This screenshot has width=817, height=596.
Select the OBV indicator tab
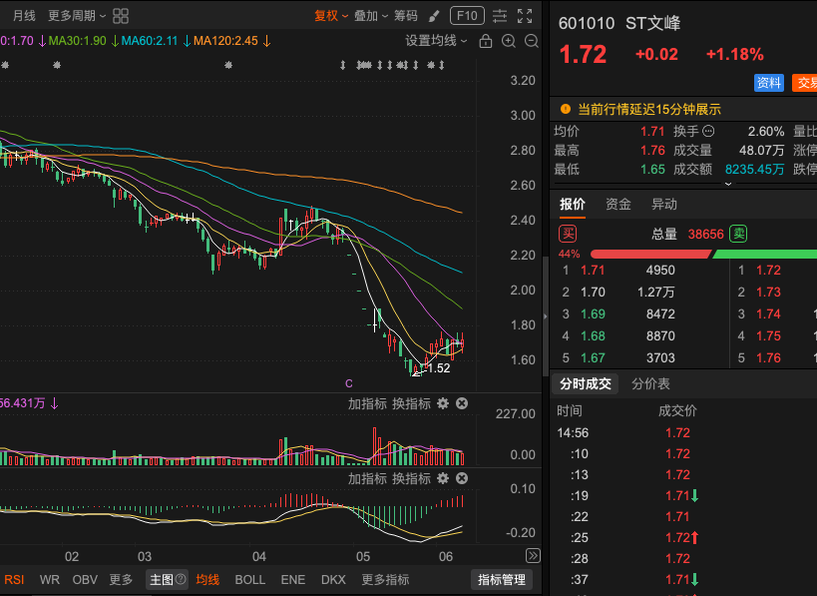click(x=85, y=580)
